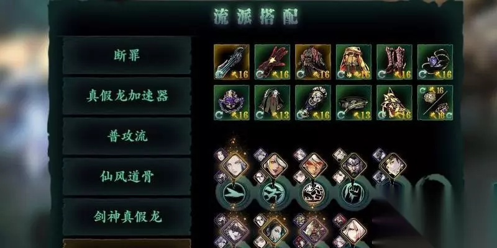Open the 剑神真假龙 build

127,216
